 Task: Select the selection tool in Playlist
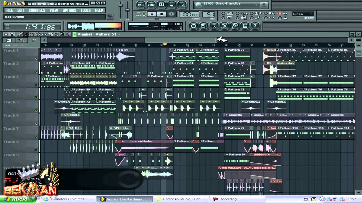[x=56, y=34]
